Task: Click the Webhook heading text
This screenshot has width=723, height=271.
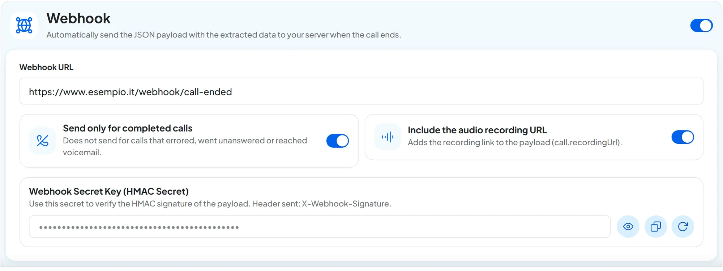Action: click(78, 18)
